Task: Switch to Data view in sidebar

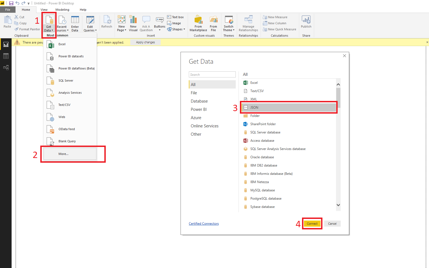Action: pos(6,56)
